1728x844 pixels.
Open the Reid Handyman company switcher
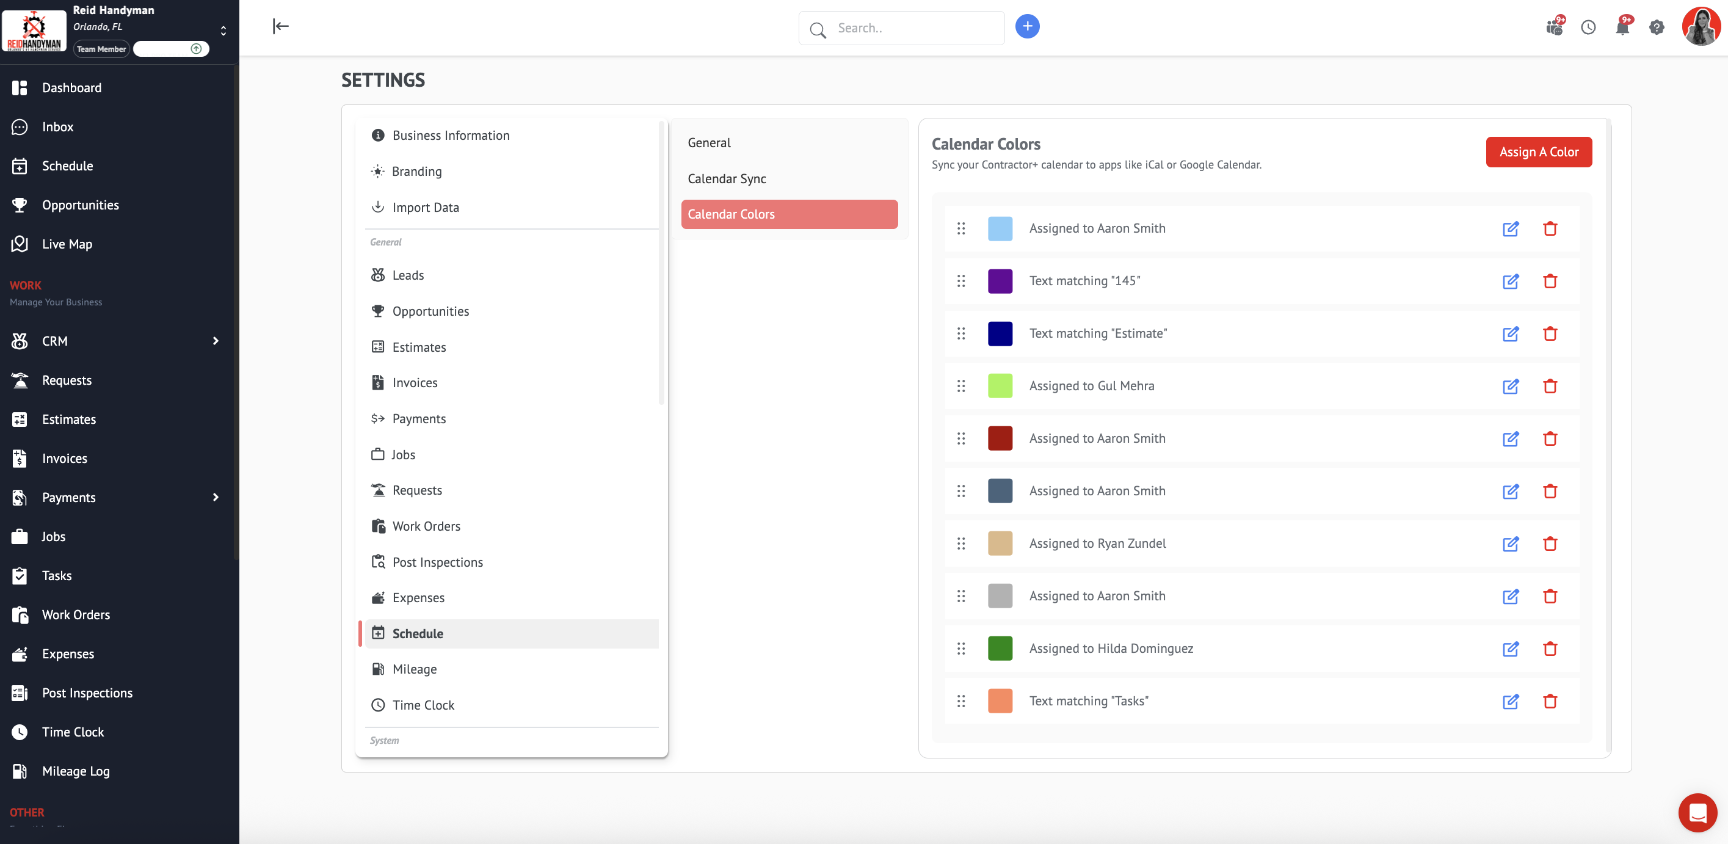pos(223,30)
